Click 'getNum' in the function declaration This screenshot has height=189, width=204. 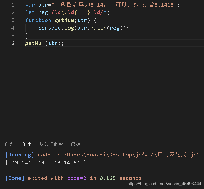(64, 20)
